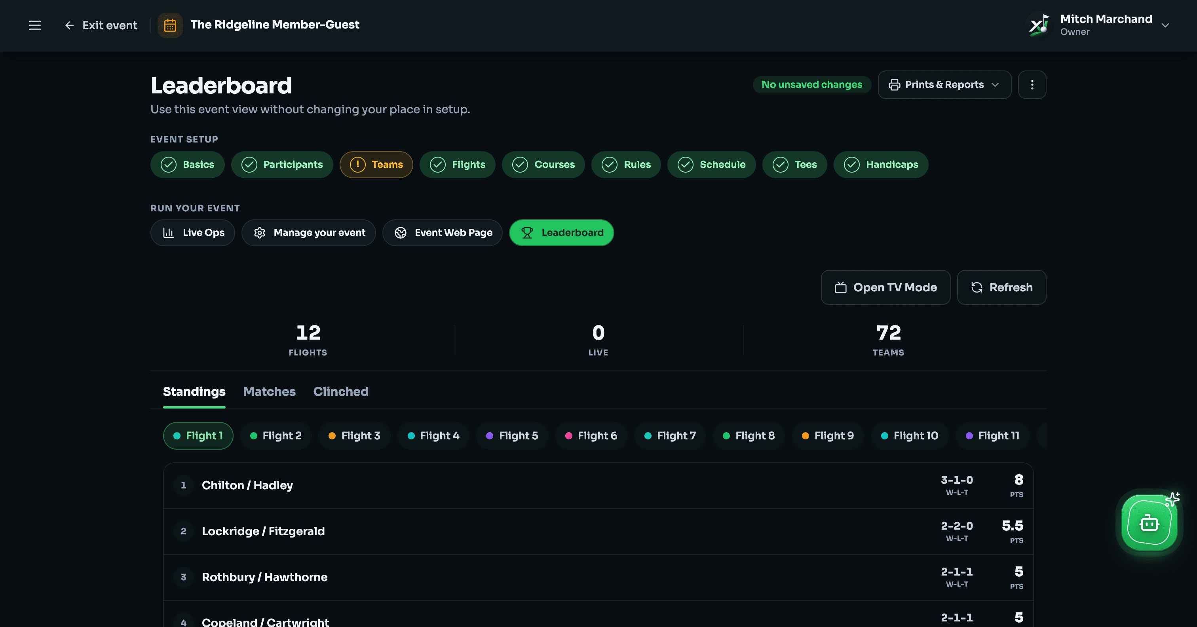Open the three-dot more options menu

[1032, 85]
